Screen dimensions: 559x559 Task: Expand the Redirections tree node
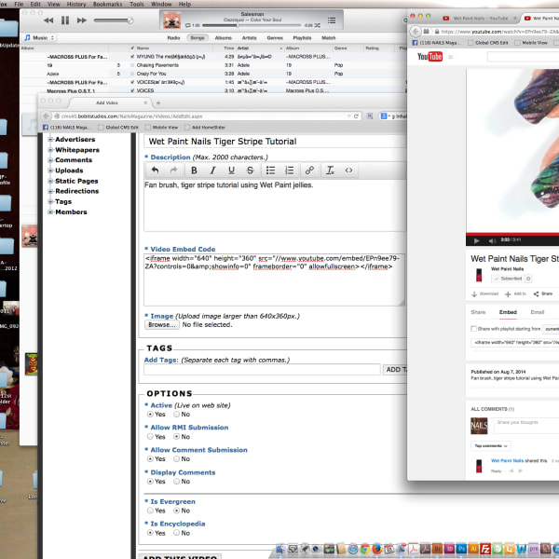(x=50, y=191)
